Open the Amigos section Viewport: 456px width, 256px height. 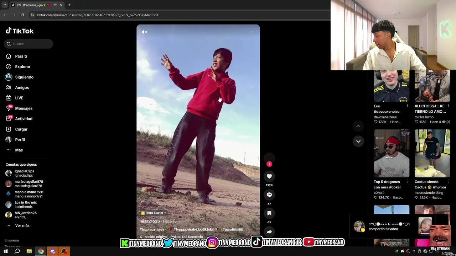[17, 87]
